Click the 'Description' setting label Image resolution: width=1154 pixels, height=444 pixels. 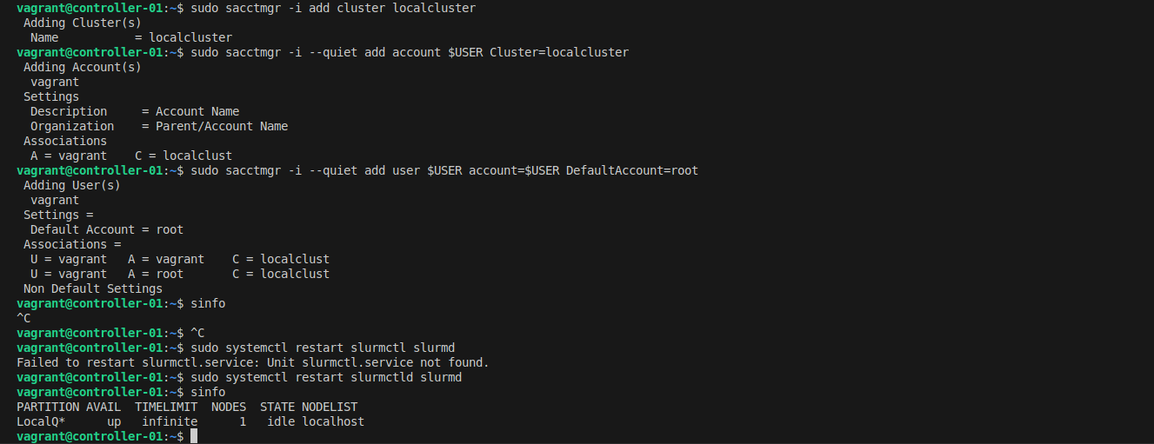pos(69,111)
